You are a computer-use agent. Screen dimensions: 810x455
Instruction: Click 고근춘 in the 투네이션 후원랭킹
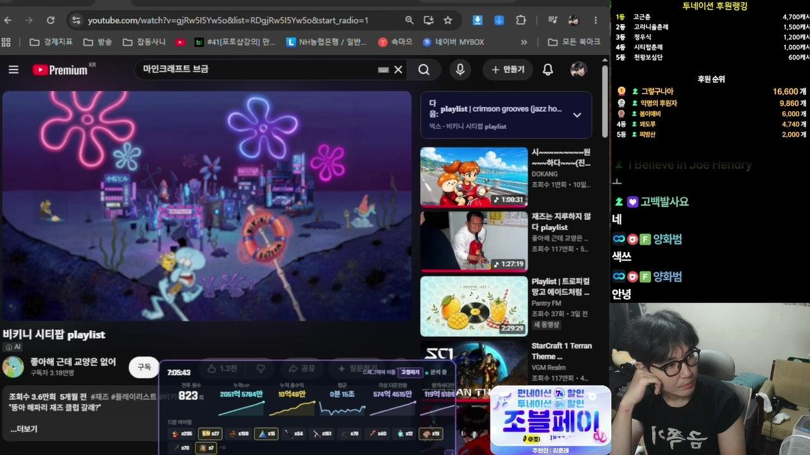click(642, 17)
